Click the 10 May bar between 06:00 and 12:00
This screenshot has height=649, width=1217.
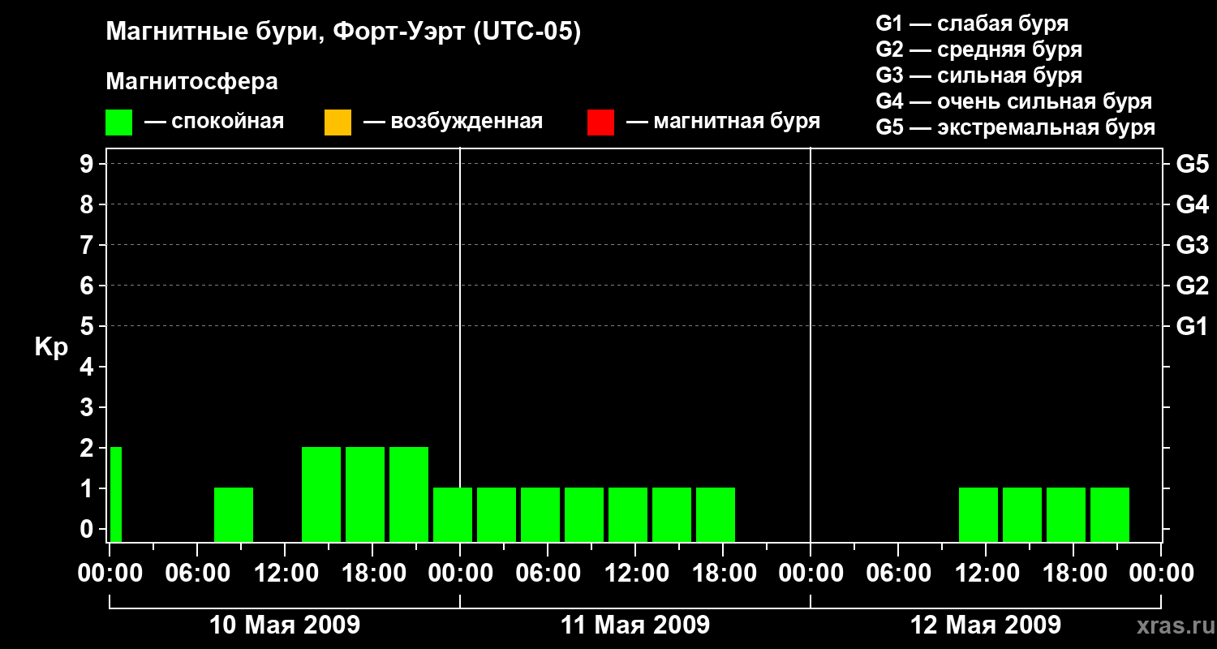coord(234,514)
